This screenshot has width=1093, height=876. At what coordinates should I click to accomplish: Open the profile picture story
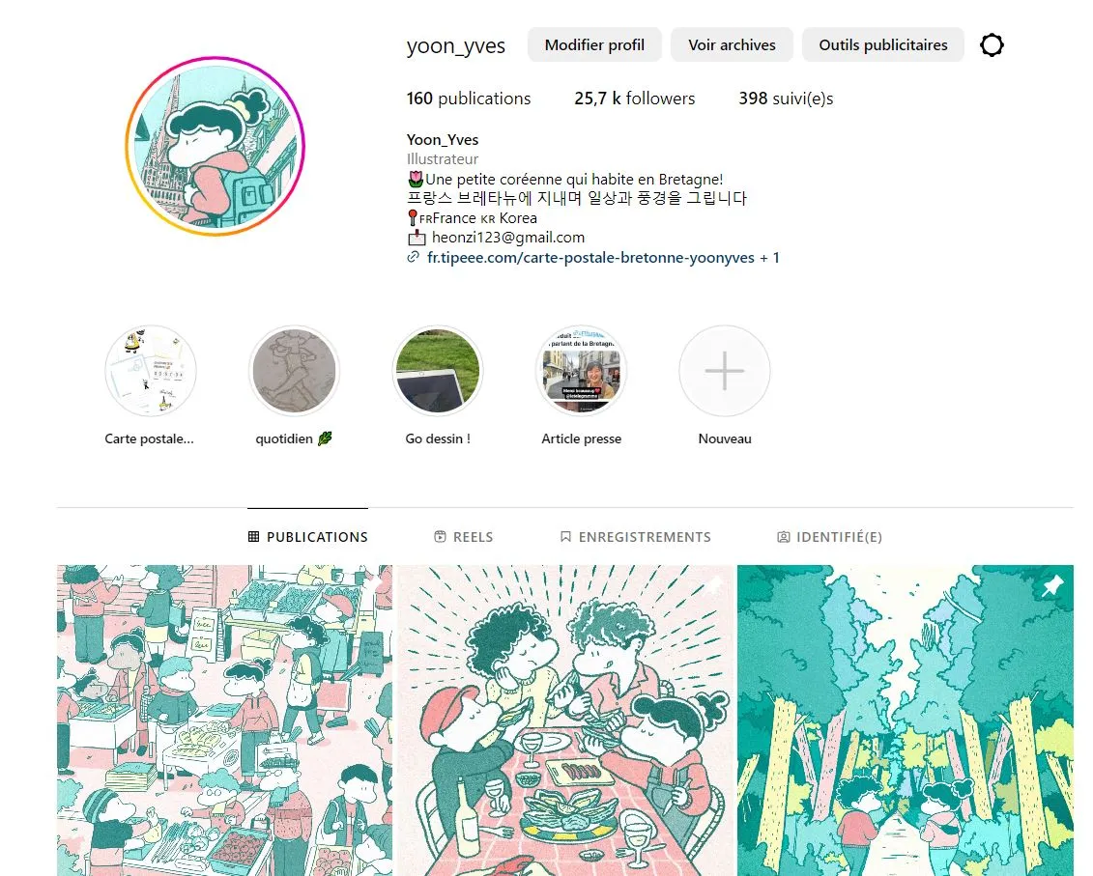[216, 147]
